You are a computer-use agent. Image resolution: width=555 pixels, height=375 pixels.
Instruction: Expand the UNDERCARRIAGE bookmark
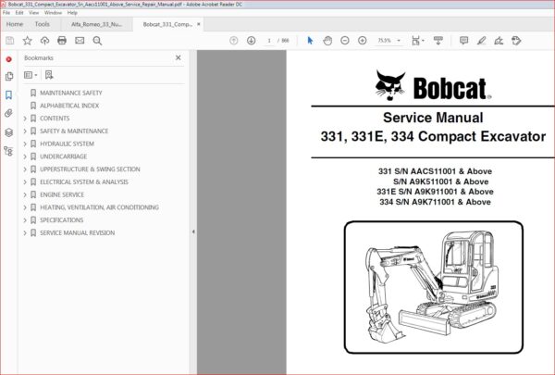[25, 156]
